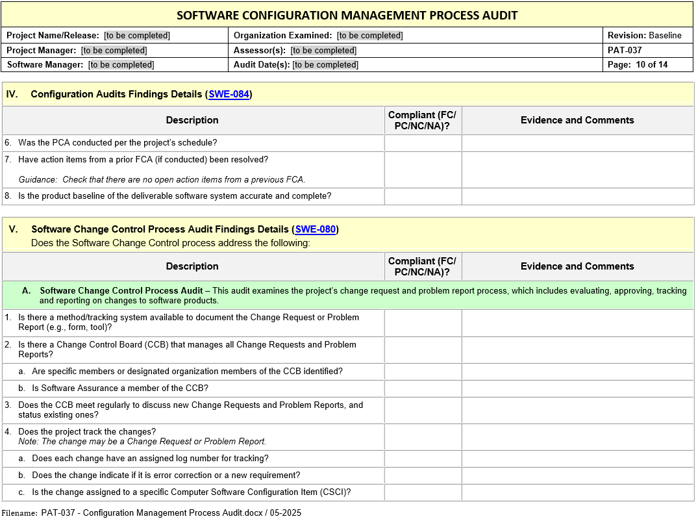This screenshot has width=696, height=519.
Task: Click Compliant cell for method/tracking system question
Action: (x=423, y=323)
